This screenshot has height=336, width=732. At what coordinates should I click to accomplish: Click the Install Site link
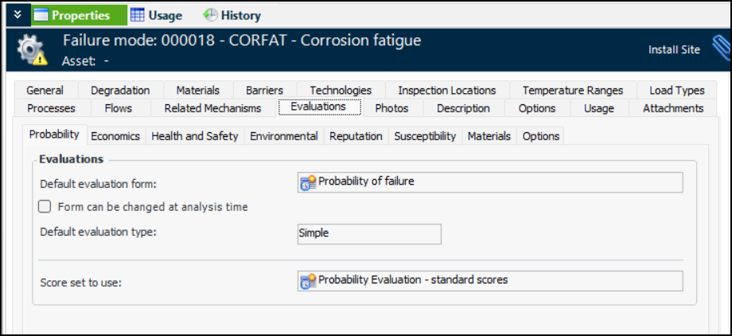pyautogui.click(x=674, y=49)
